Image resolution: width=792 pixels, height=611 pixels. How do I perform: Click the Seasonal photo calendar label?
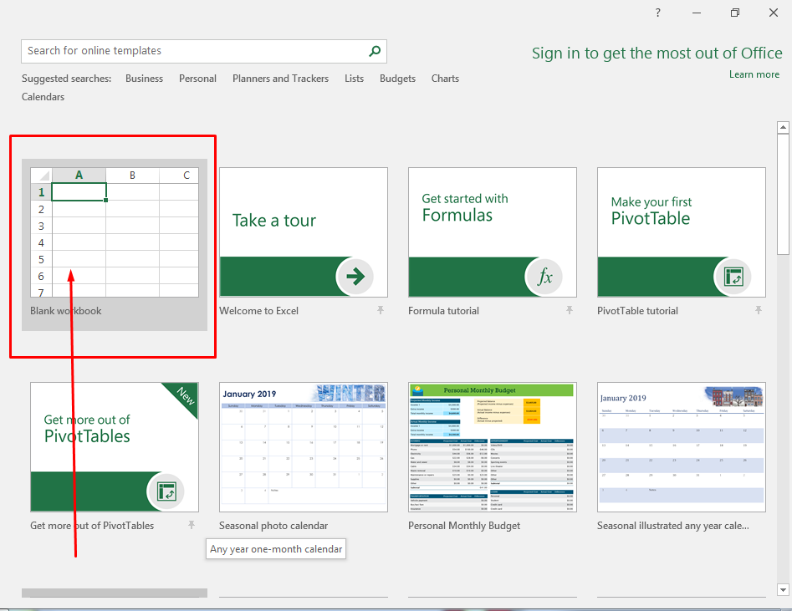273,525
